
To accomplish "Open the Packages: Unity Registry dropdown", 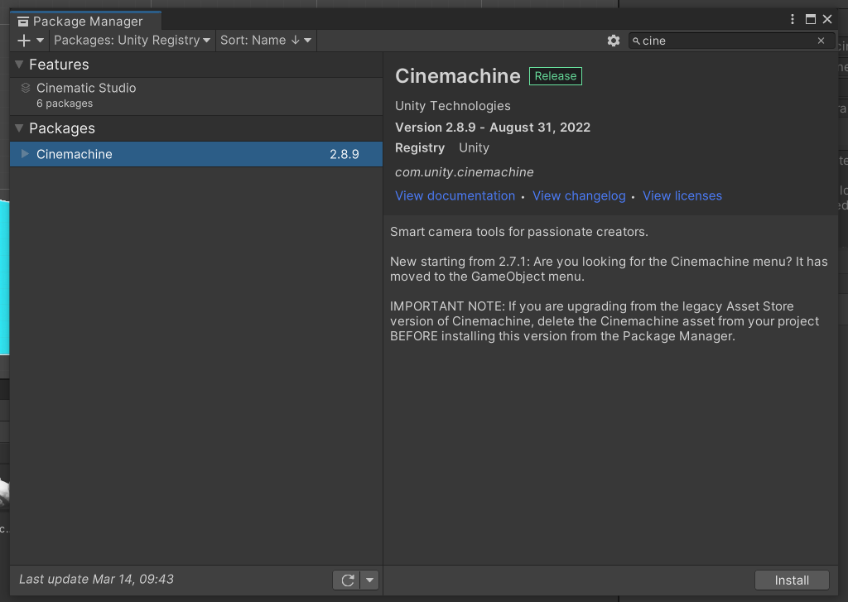I will (x=132, y=41).
